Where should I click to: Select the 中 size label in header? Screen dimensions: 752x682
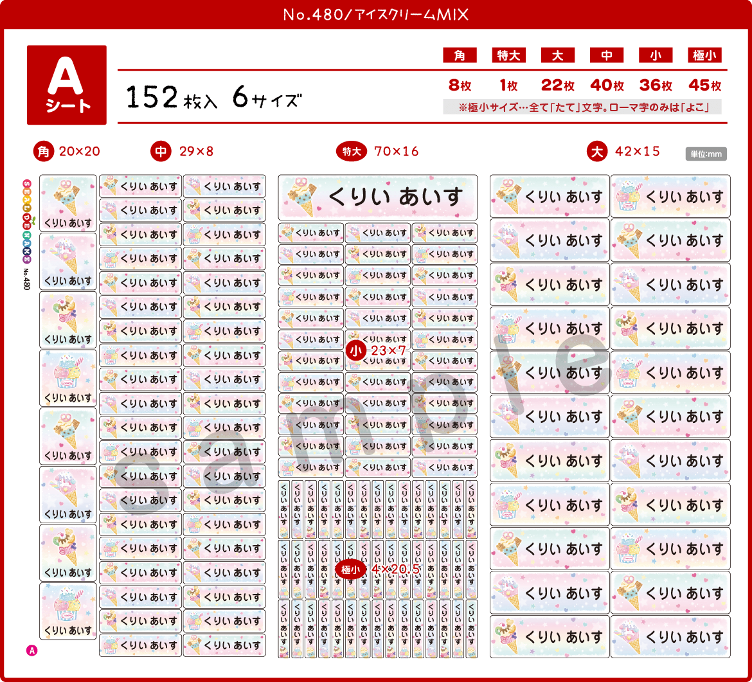click(x=607, y=55)
